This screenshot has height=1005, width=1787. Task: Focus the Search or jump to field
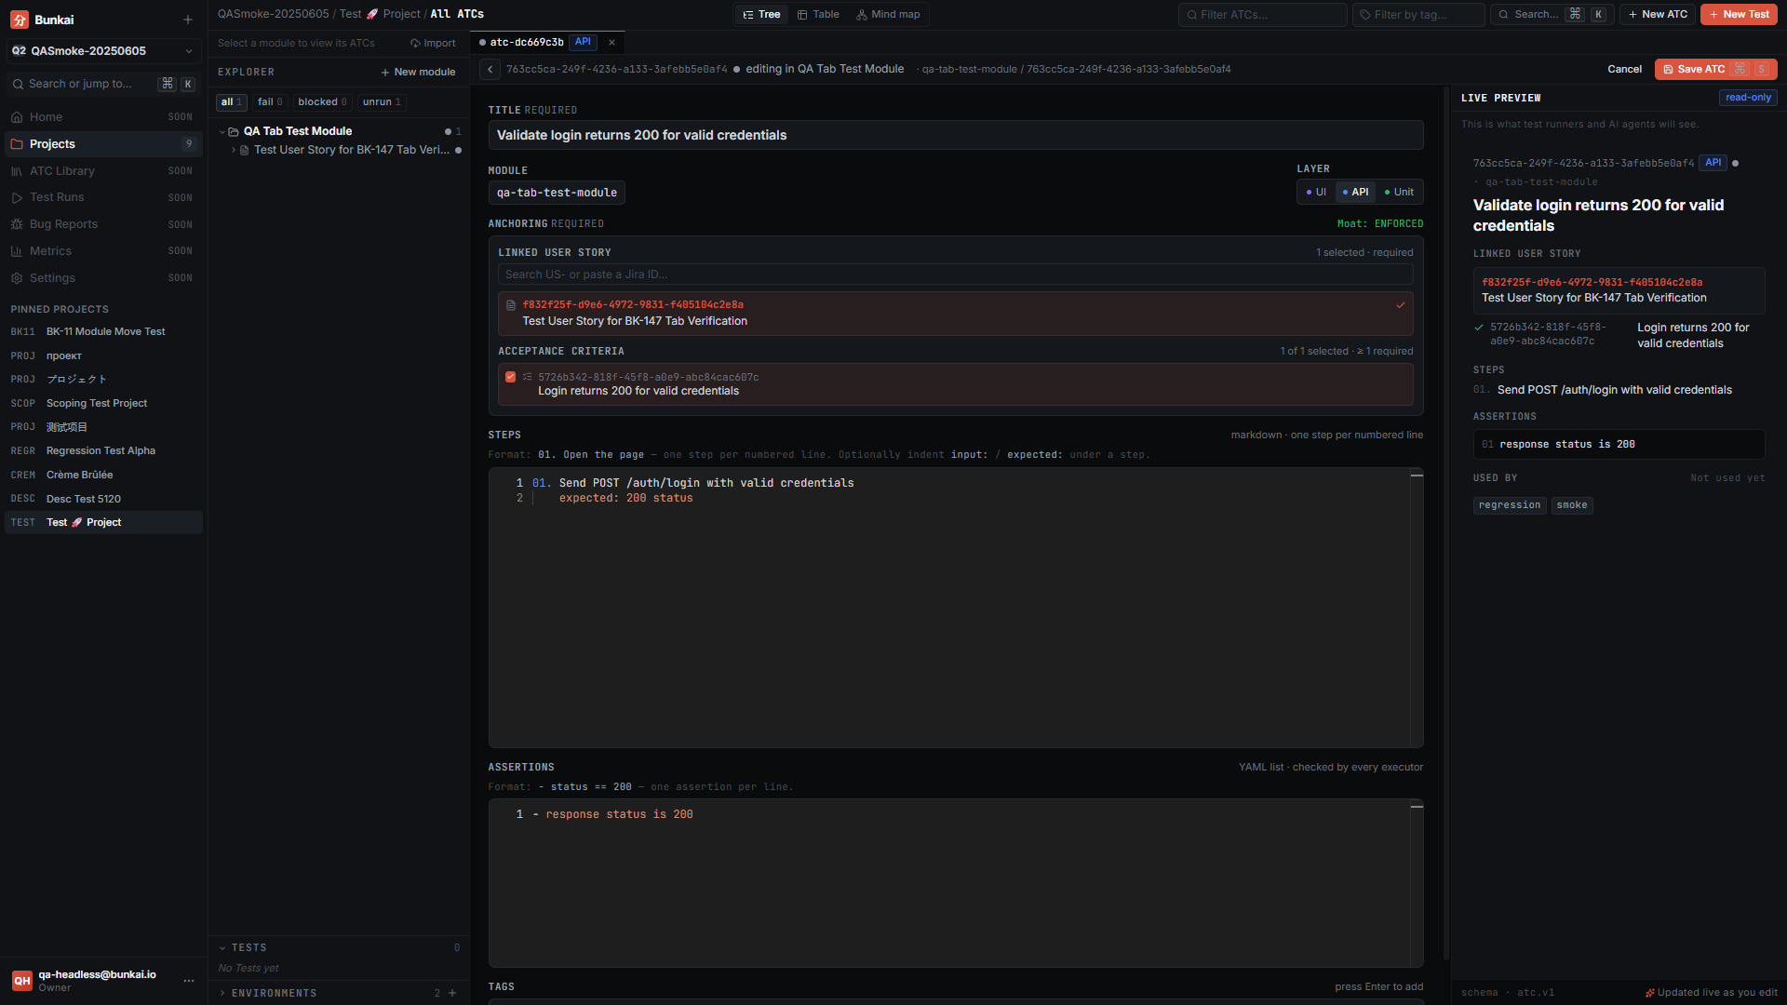pyautogui.click(x=103, y=84)
